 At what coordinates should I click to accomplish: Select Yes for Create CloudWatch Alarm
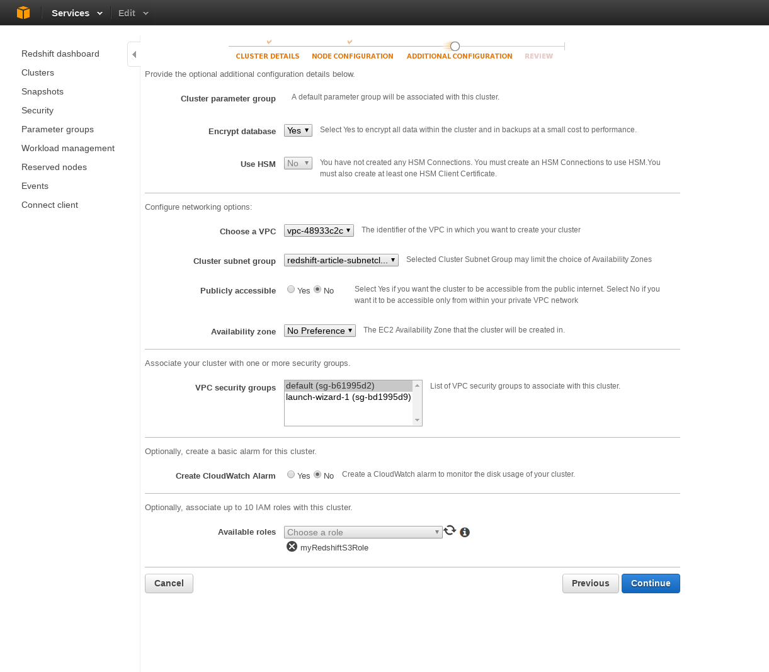tap(291, 474)
